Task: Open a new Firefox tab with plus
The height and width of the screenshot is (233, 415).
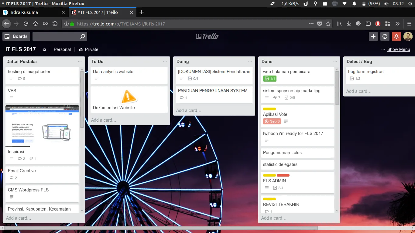Action: [x=142, y=12]
